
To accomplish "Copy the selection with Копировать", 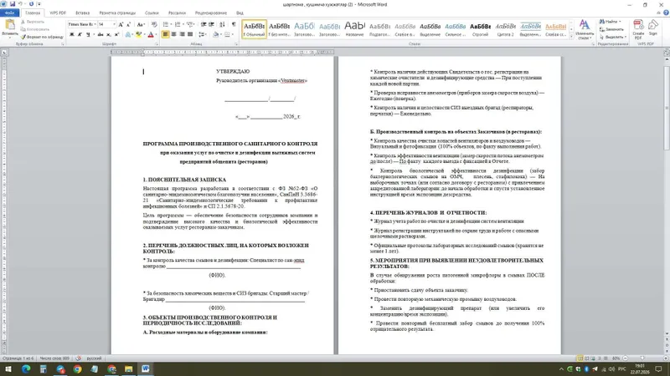I will point(35,29).
